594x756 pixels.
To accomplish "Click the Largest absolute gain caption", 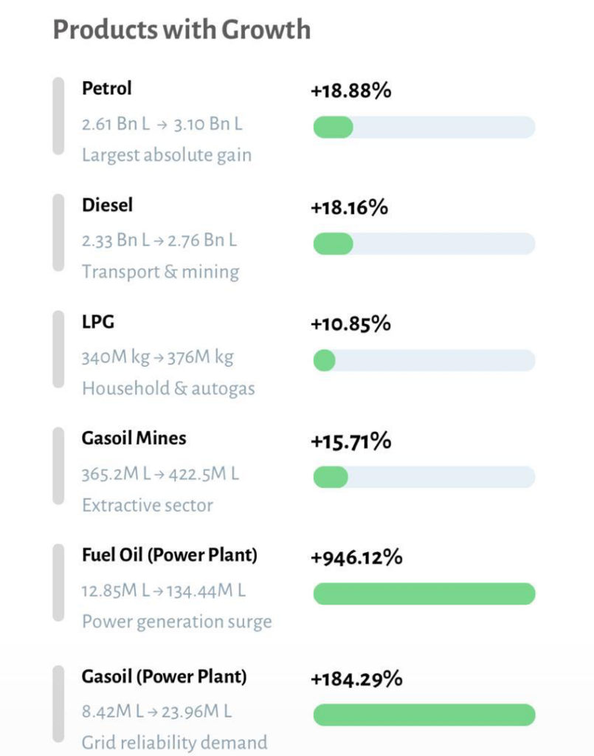I will 167,155.
